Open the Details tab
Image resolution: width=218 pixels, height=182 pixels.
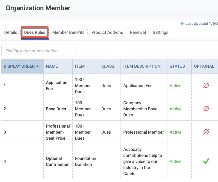pos(11,32)
